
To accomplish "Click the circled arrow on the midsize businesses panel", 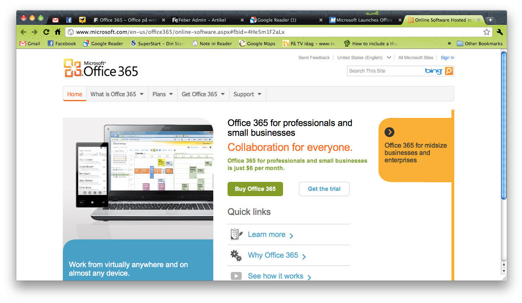I will point(389,132).
